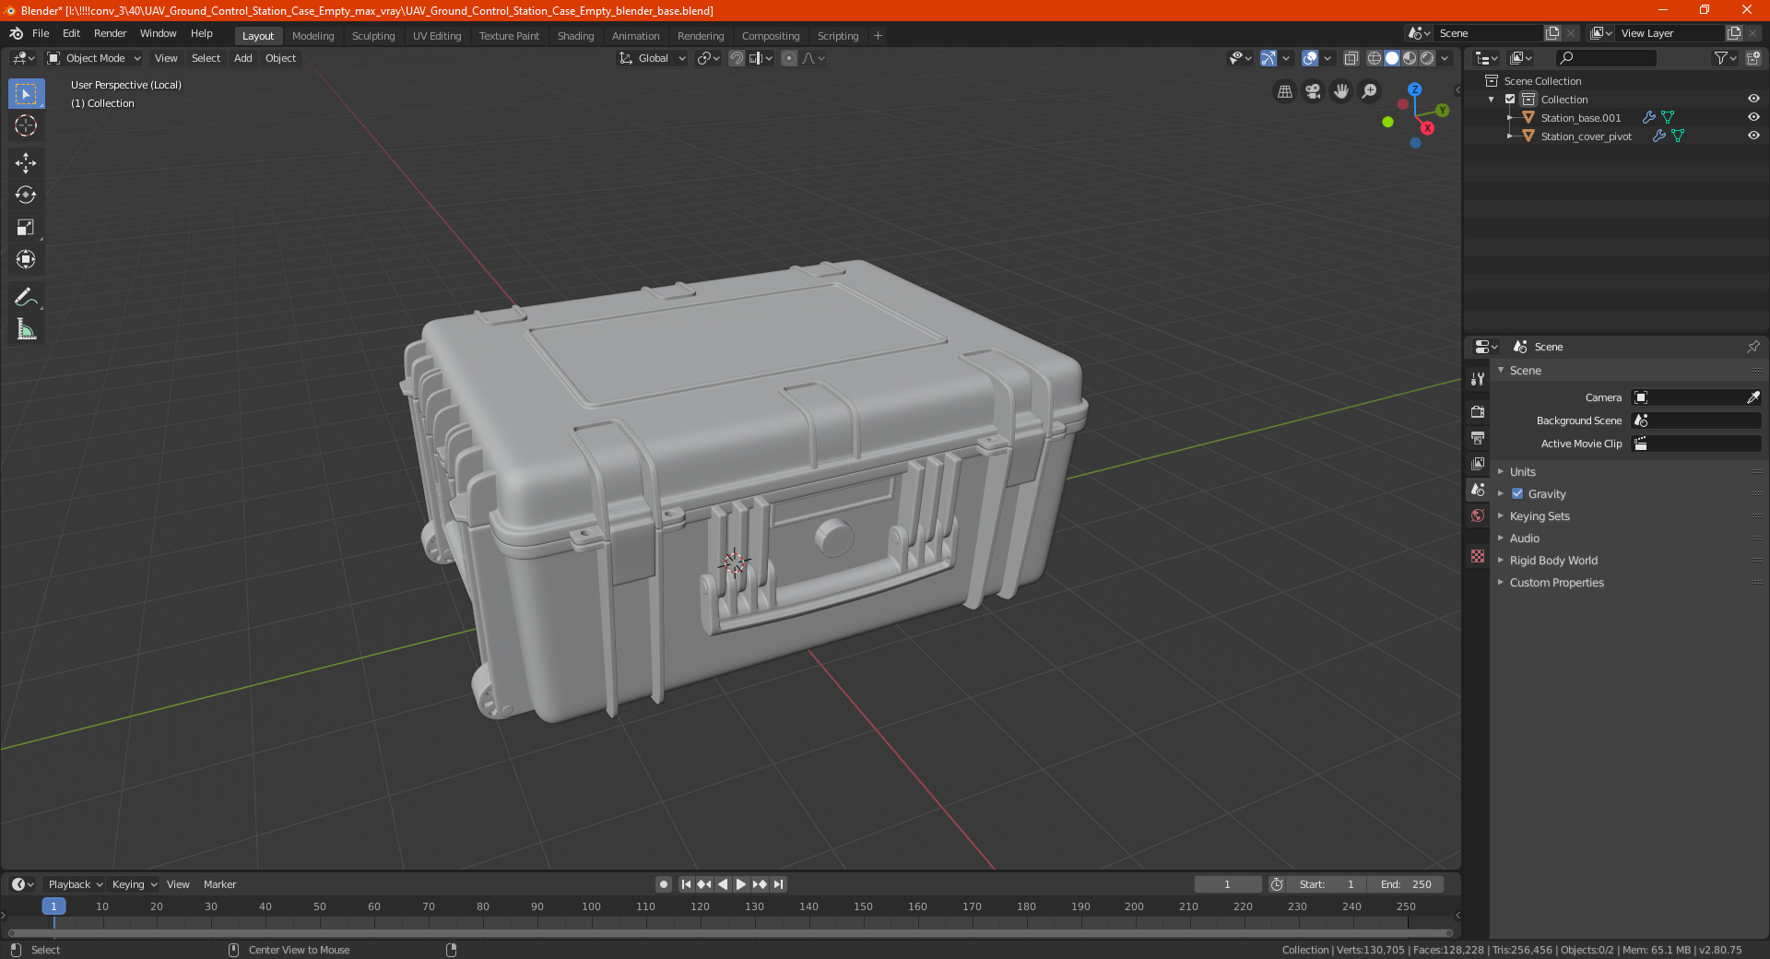
Task: Jump to the end frame
Action: (x=779, y=884)
